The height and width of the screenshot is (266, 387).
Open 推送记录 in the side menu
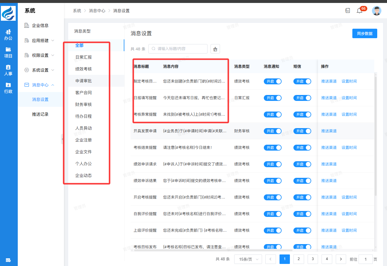pos(40,114)
